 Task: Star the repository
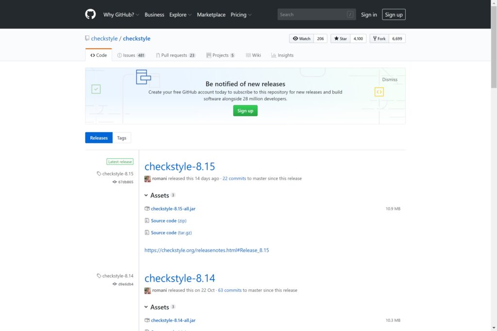point(340,39)
